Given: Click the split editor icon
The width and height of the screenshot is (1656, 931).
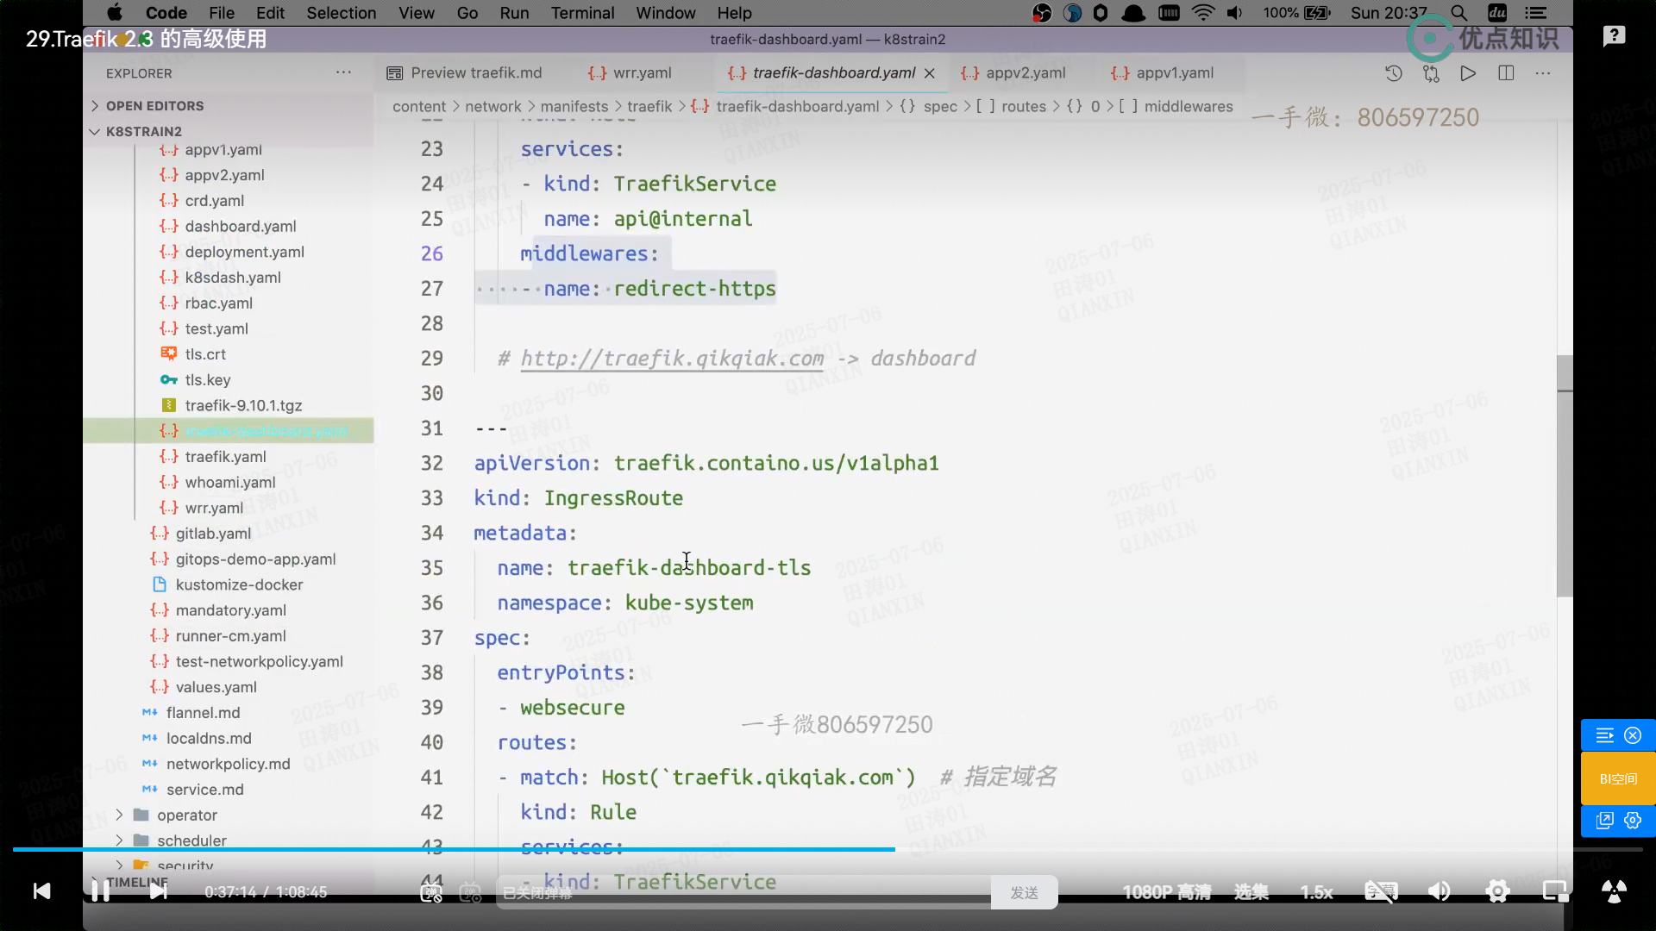Looking at the screenshot, I should [1506, 73].
